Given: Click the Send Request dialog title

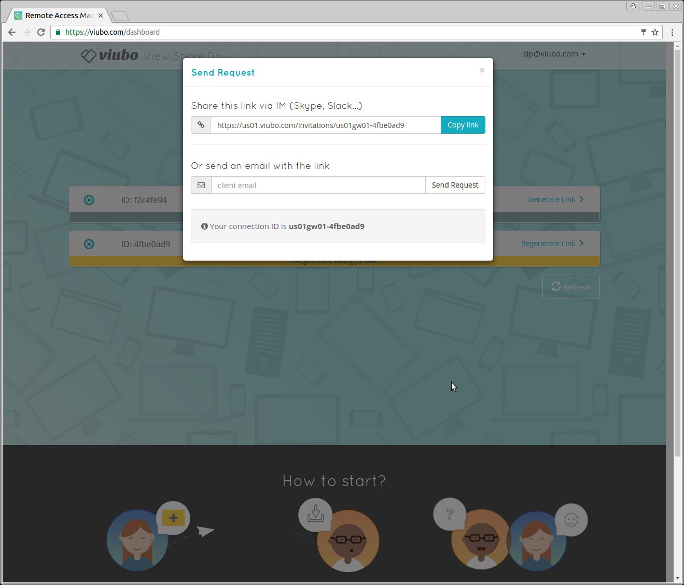Looking at the screenshot, I should 223,73.
